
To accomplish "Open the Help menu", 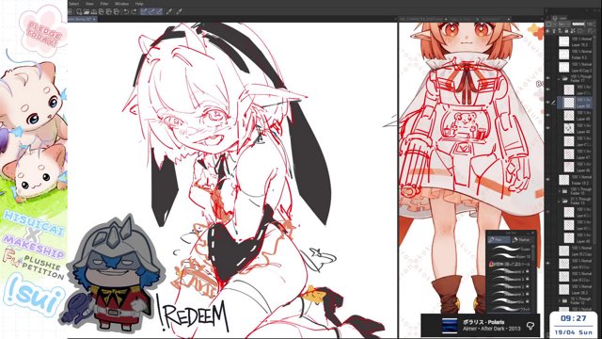I will click(x=139, y=4).
